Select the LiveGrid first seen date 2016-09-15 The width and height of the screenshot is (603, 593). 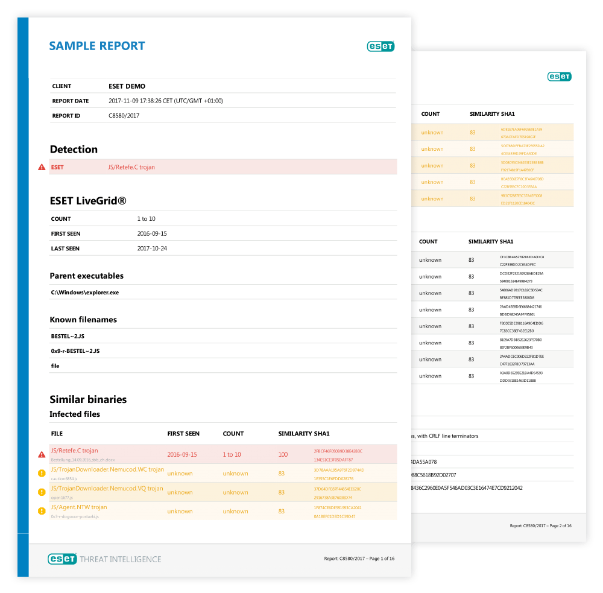pos(152,233)
